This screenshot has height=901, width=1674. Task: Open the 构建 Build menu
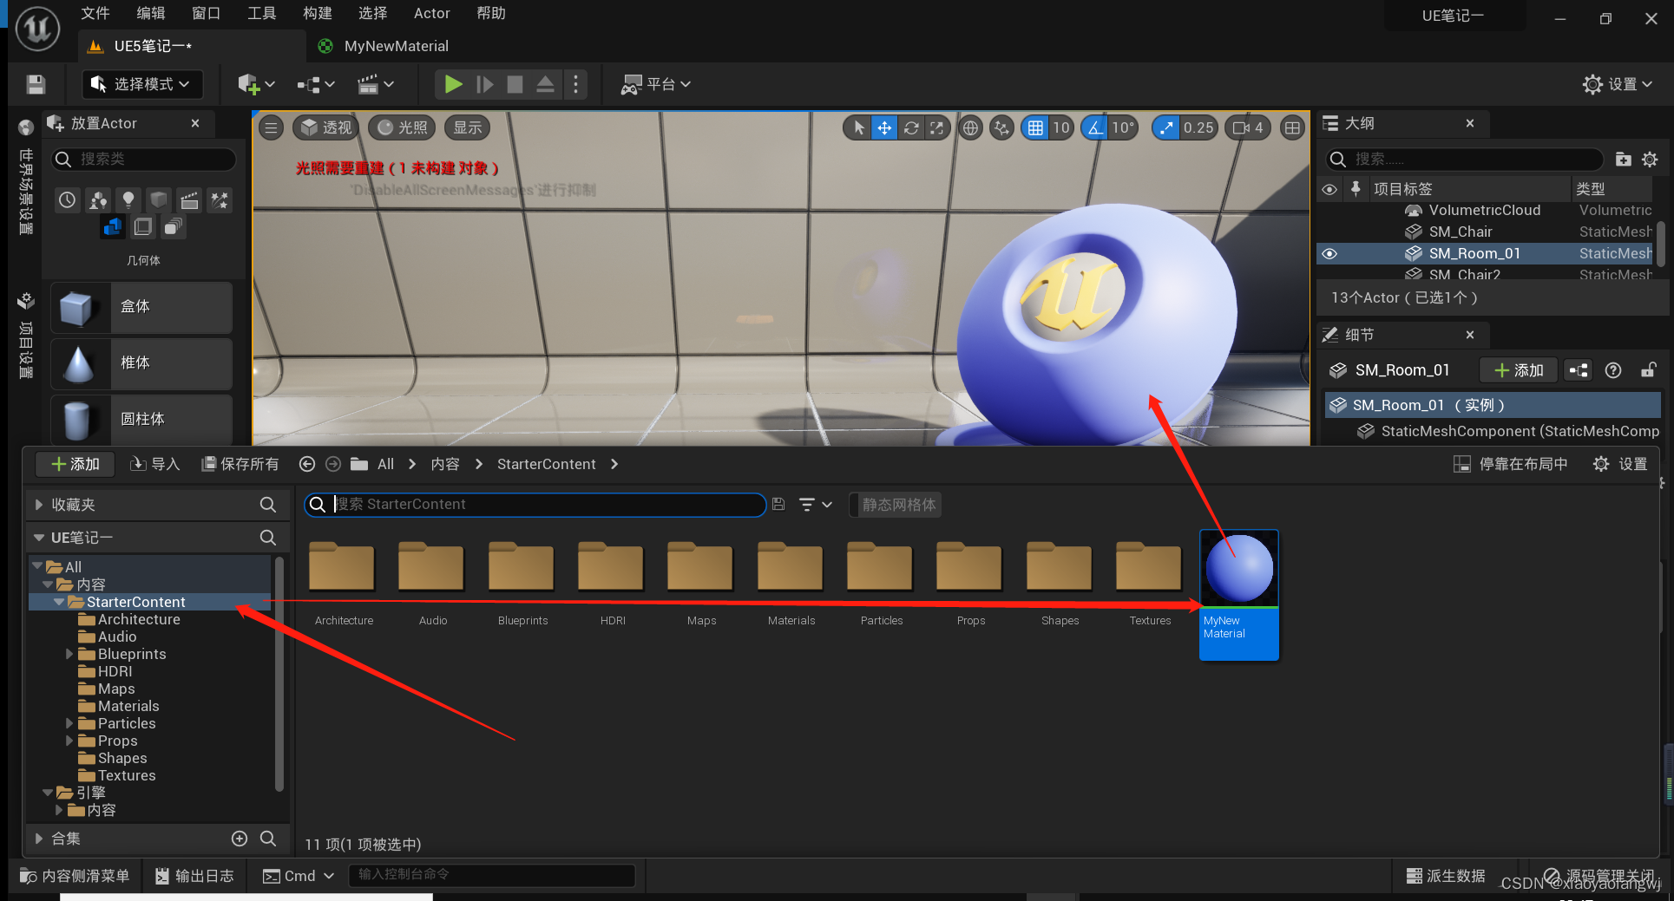click(x=317, y=13)
